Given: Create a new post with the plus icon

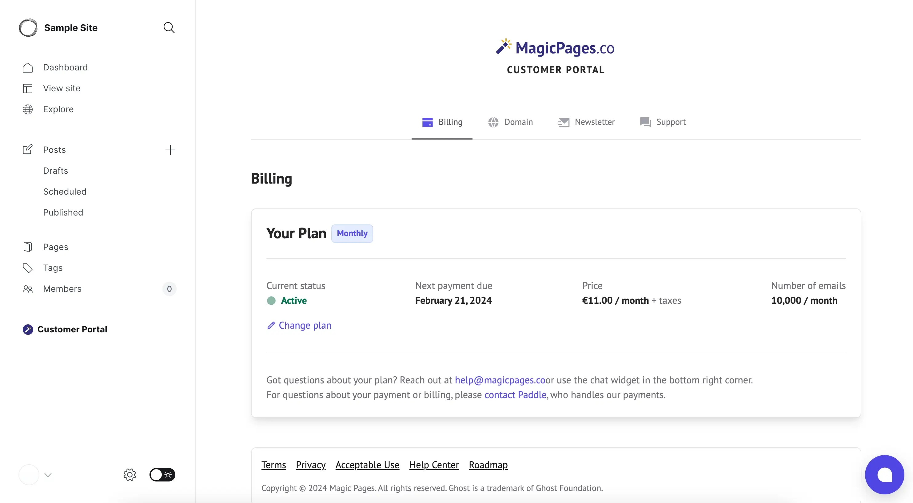Looking at the screenshot, I should pyautogui.click(x=170, y=150).
